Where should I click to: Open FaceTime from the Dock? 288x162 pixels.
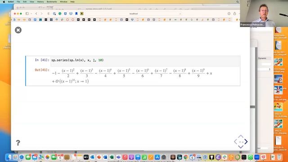tap(54, 157)
